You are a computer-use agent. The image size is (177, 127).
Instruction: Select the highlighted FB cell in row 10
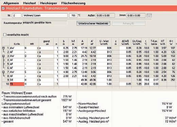[x=17, y=84]
